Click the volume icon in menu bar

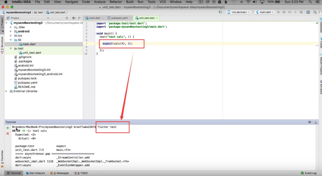coord(255,2)
